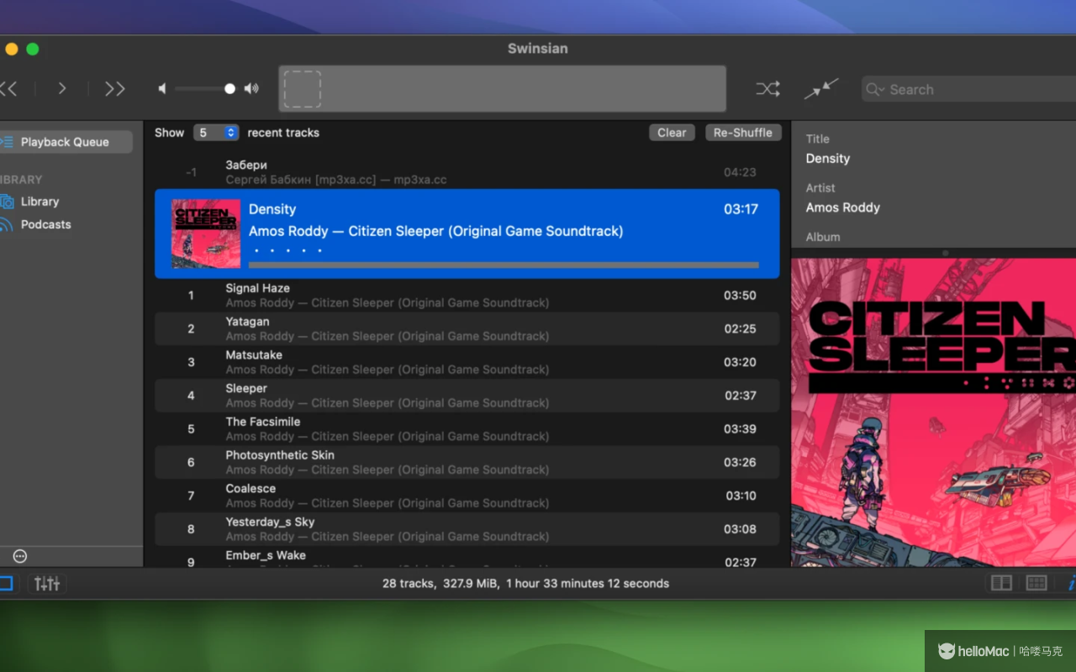Viewport: 1076px width, 672px height.
Task: Click the low volume speaker icon
Action: (162, 89)
